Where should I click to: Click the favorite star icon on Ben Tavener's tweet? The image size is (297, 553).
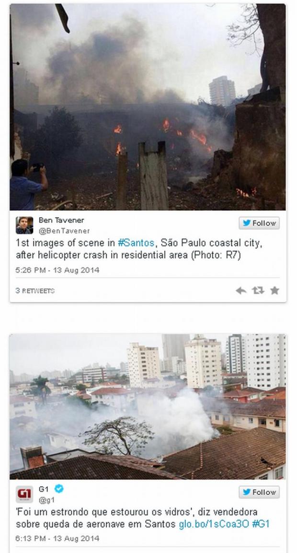click(x=274, y=290)
